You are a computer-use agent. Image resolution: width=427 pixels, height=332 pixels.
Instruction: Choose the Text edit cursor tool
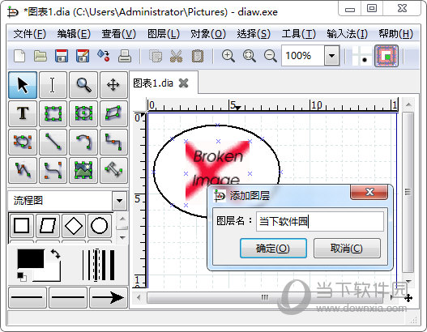coord(53,85)
